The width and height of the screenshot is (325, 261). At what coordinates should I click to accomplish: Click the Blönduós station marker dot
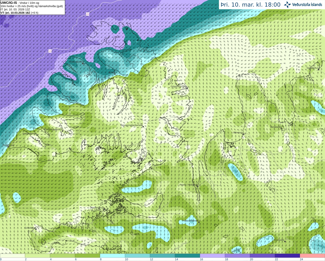243,135
